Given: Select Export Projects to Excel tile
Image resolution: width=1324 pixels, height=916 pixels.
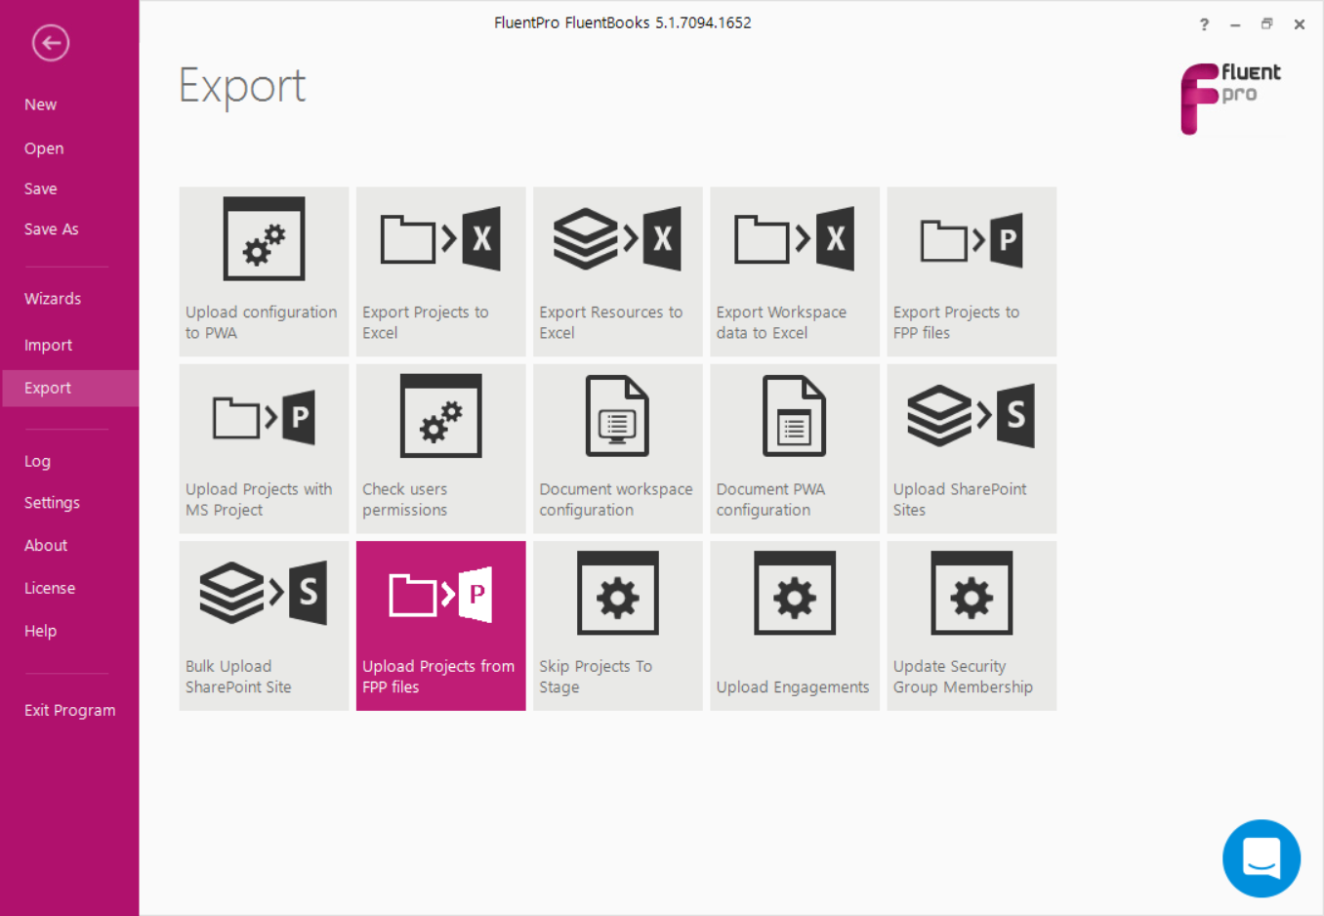Looking at the screenshot, I should tap(440, 271).
